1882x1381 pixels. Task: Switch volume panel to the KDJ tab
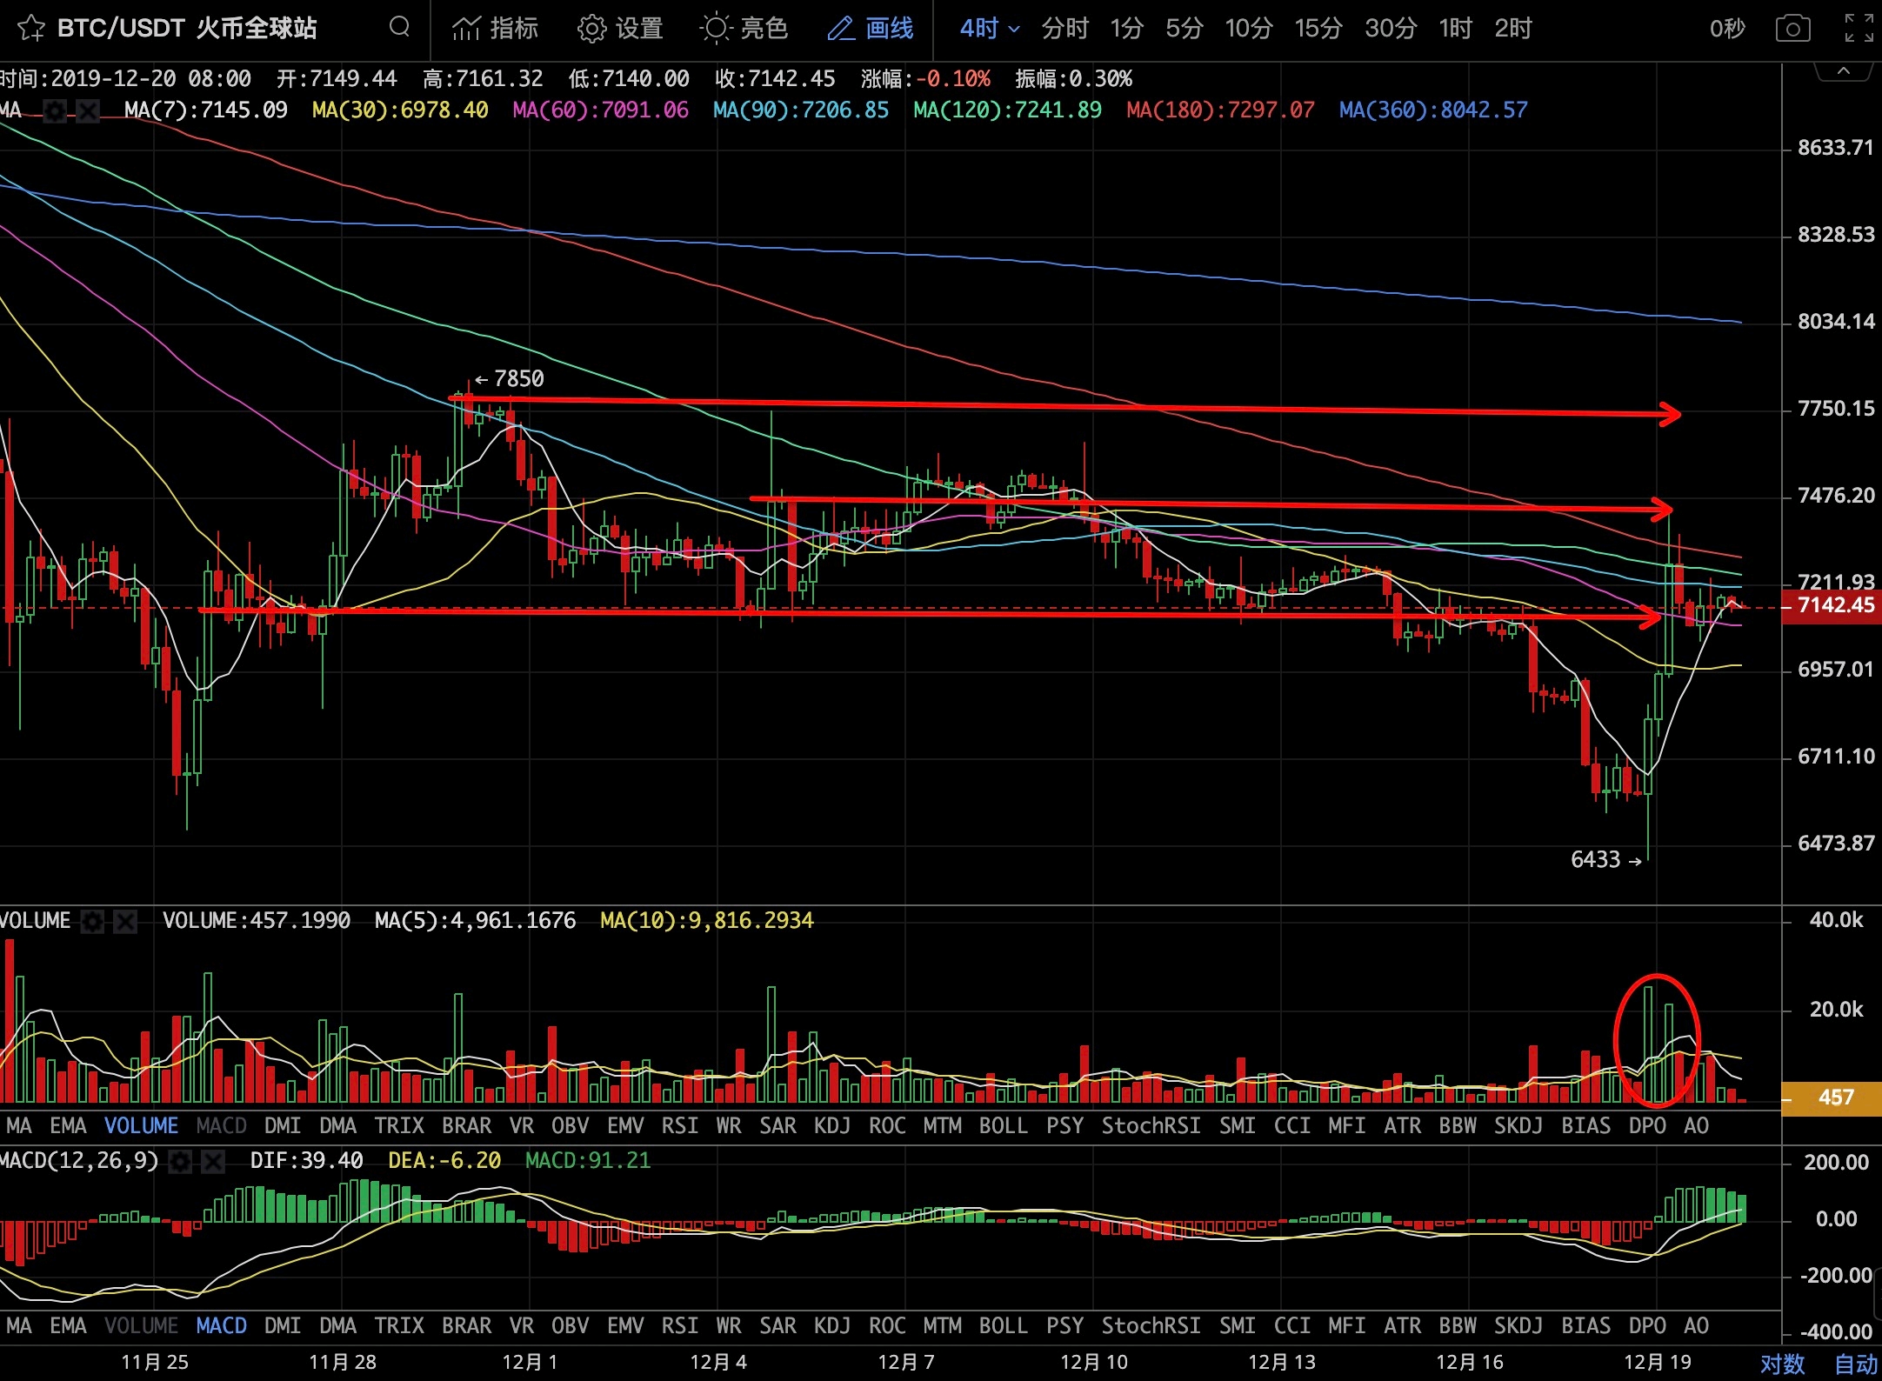click(x=831, y=1126)
